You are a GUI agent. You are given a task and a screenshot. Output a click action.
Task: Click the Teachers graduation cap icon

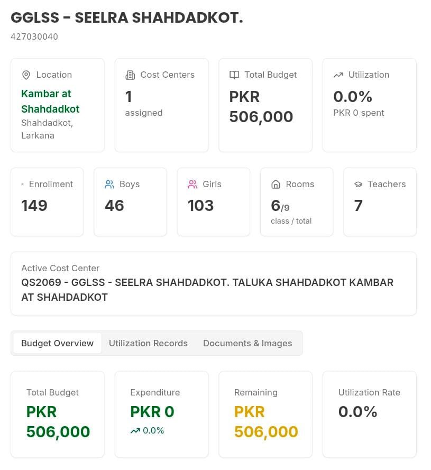[x=358, y=185]
